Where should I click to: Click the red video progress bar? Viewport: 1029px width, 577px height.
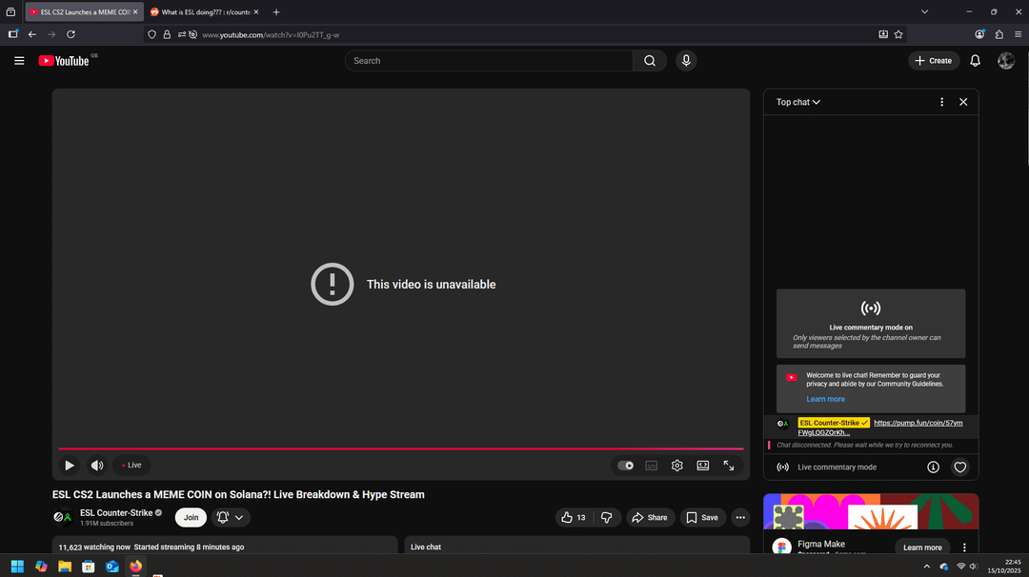pyautogui.click(x=401, y=448)
